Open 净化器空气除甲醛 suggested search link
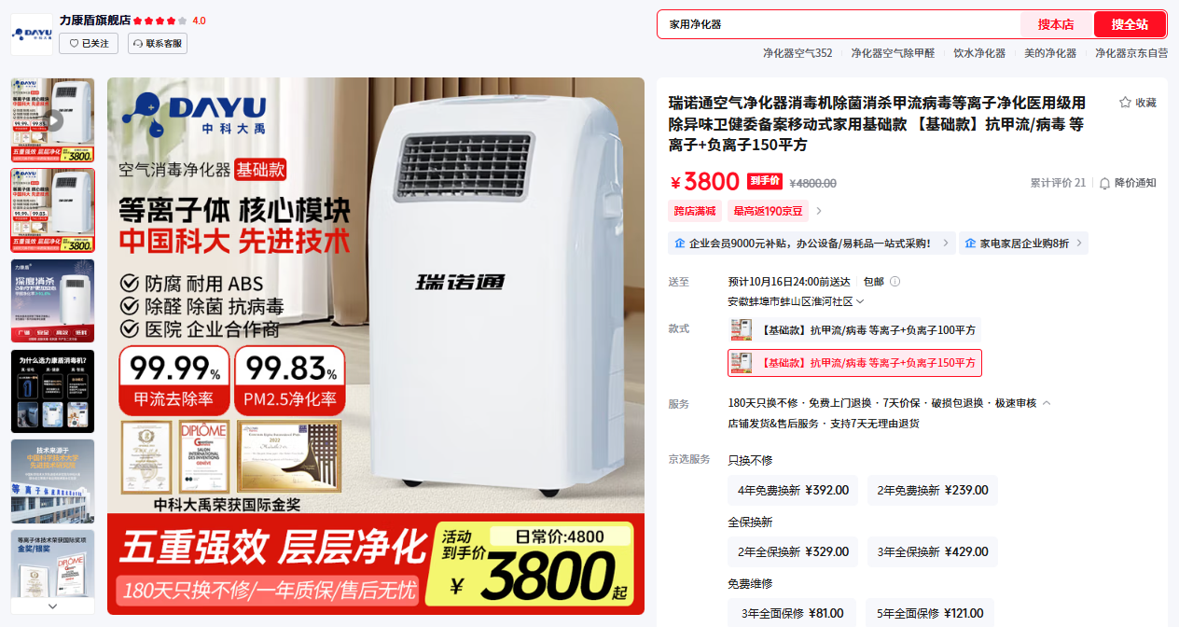The height and width of the screenshot is (627, 1179). pos(893,53)
